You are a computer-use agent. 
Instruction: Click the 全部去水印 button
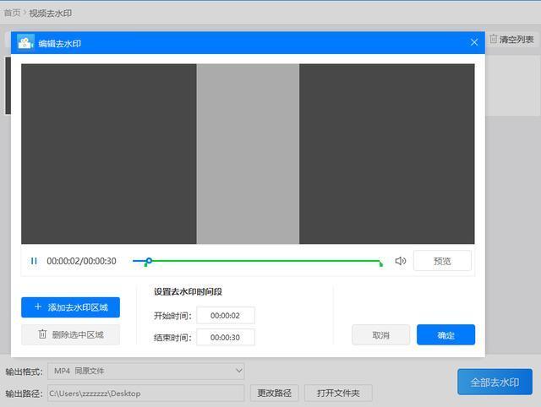495,382
